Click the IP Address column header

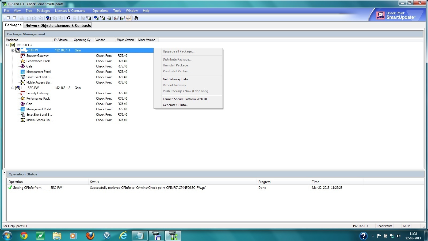62,40
